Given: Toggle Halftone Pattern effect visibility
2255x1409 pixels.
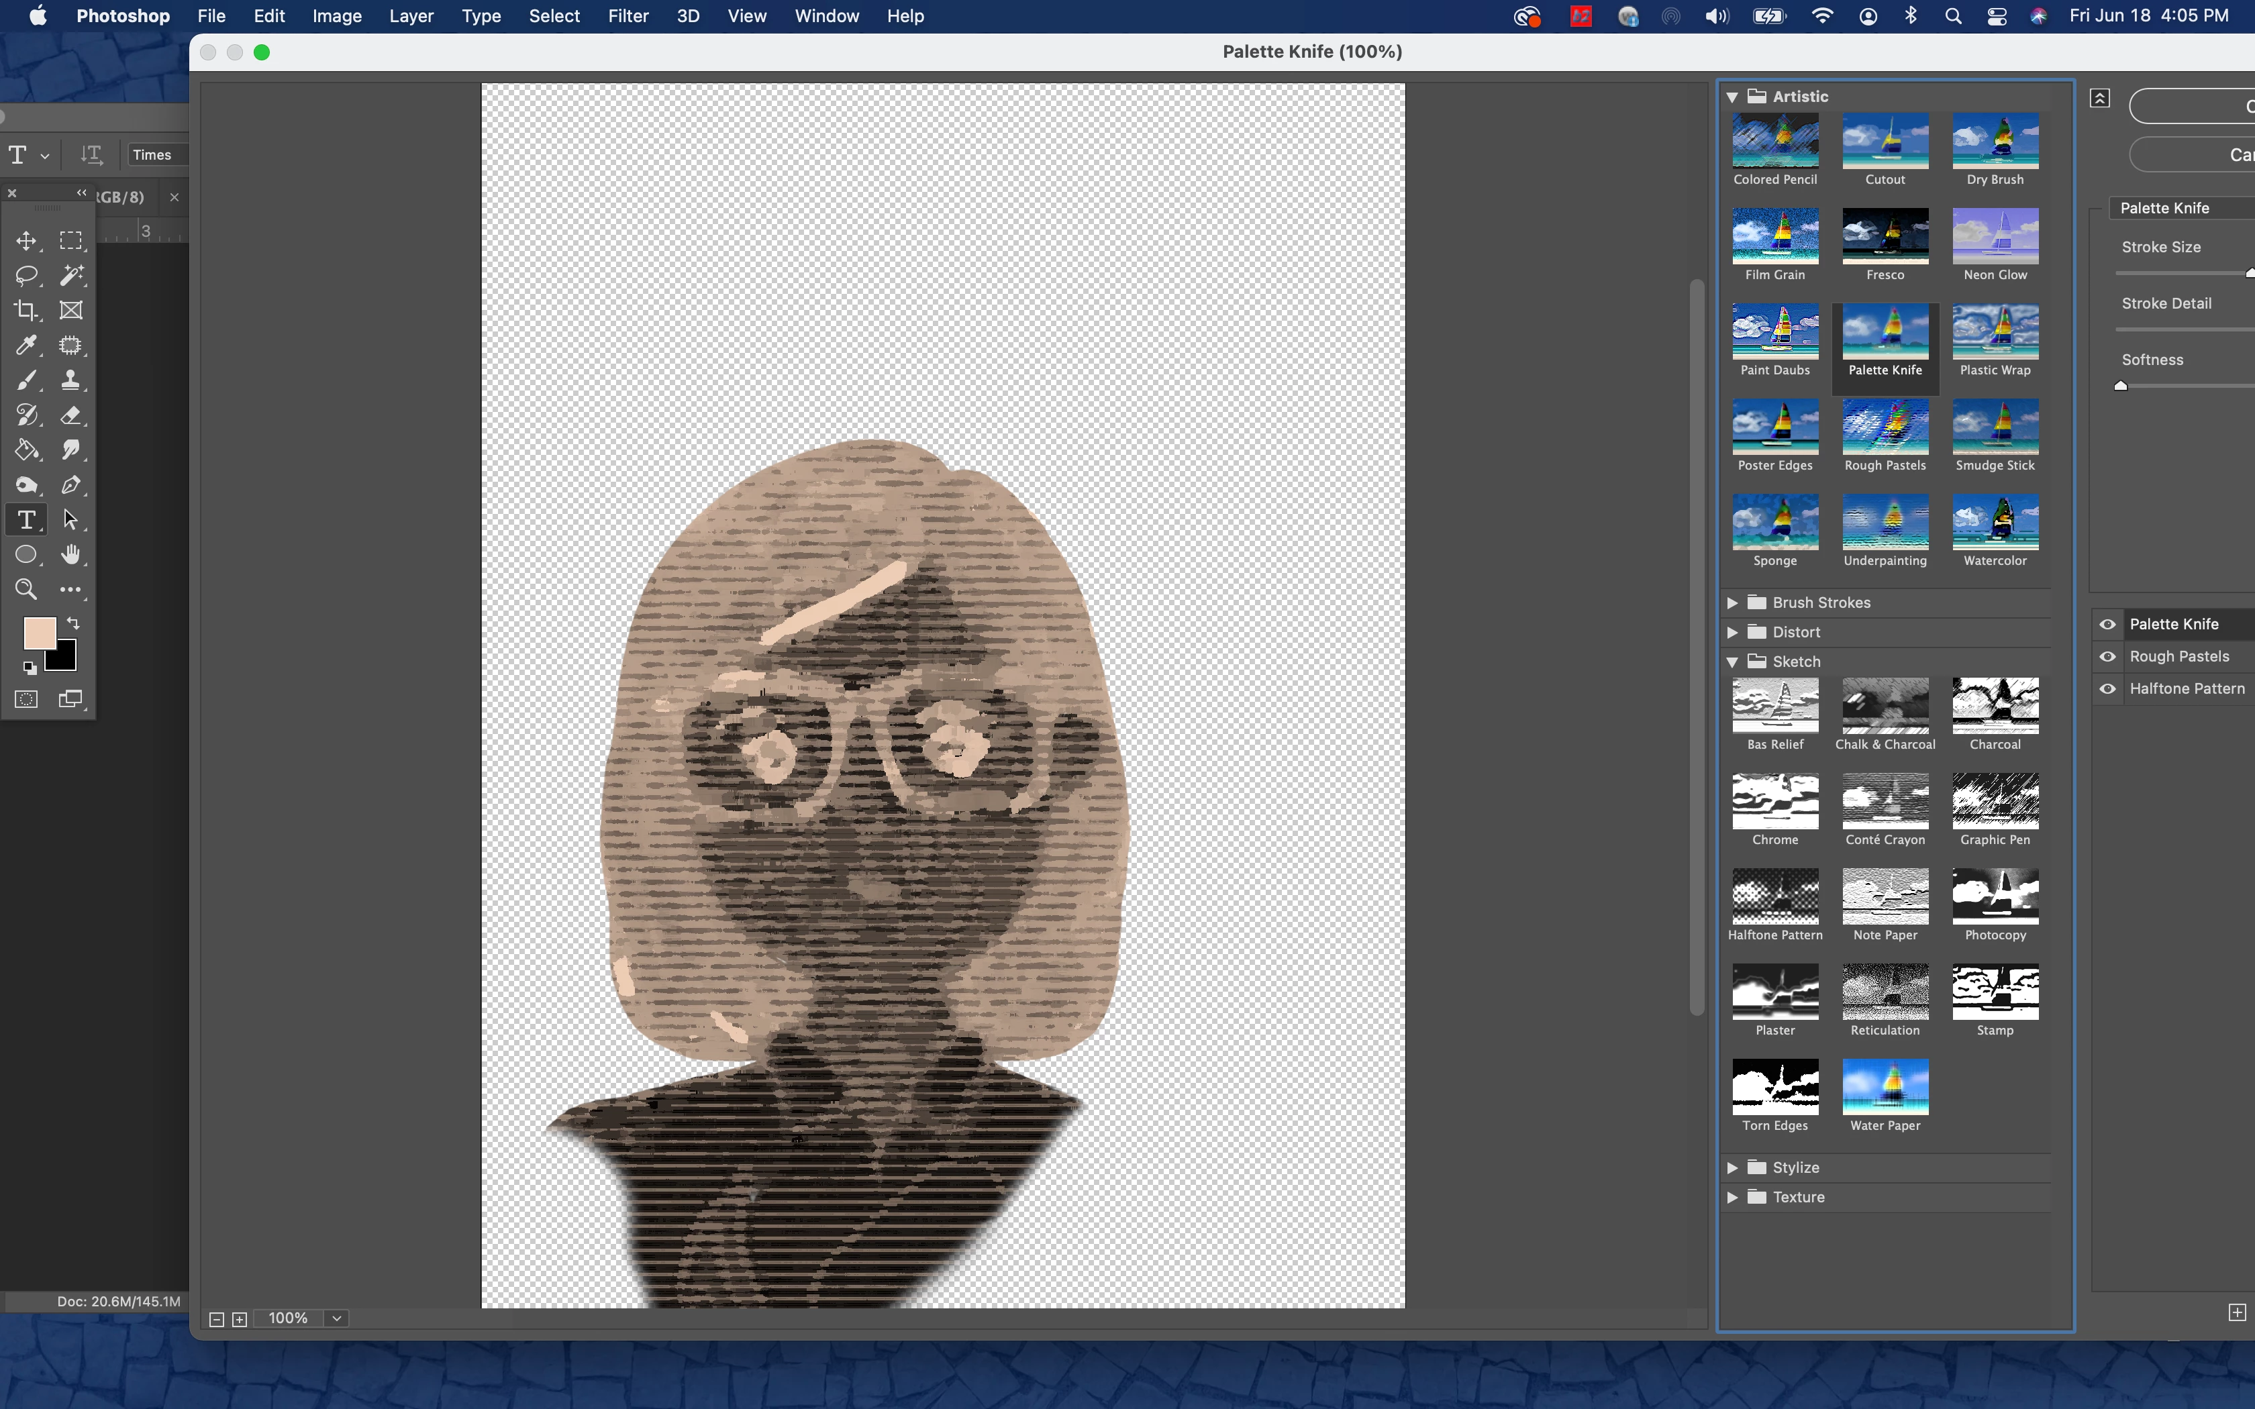Looking at the screenshot, I should (2108, 688).
